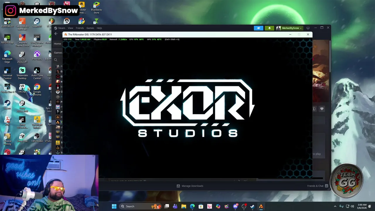The width and height of the screenshot is (375, 211).
Task: Go back with Steam's back arrow
Action: point(56,34)
